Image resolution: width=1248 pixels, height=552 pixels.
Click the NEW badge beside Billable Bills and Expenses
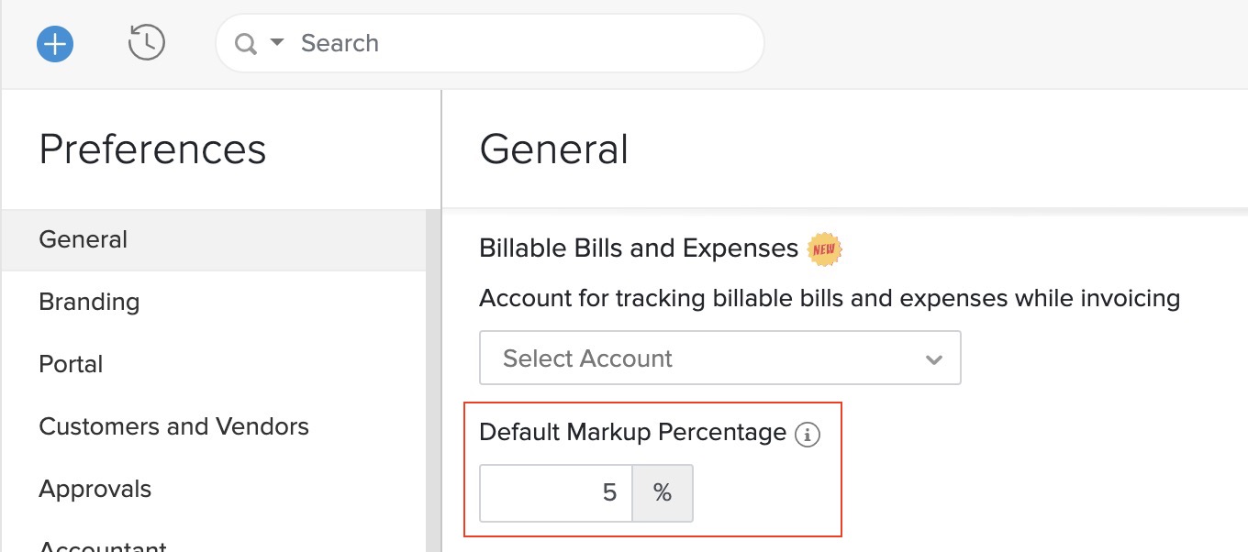pos(823,248)
